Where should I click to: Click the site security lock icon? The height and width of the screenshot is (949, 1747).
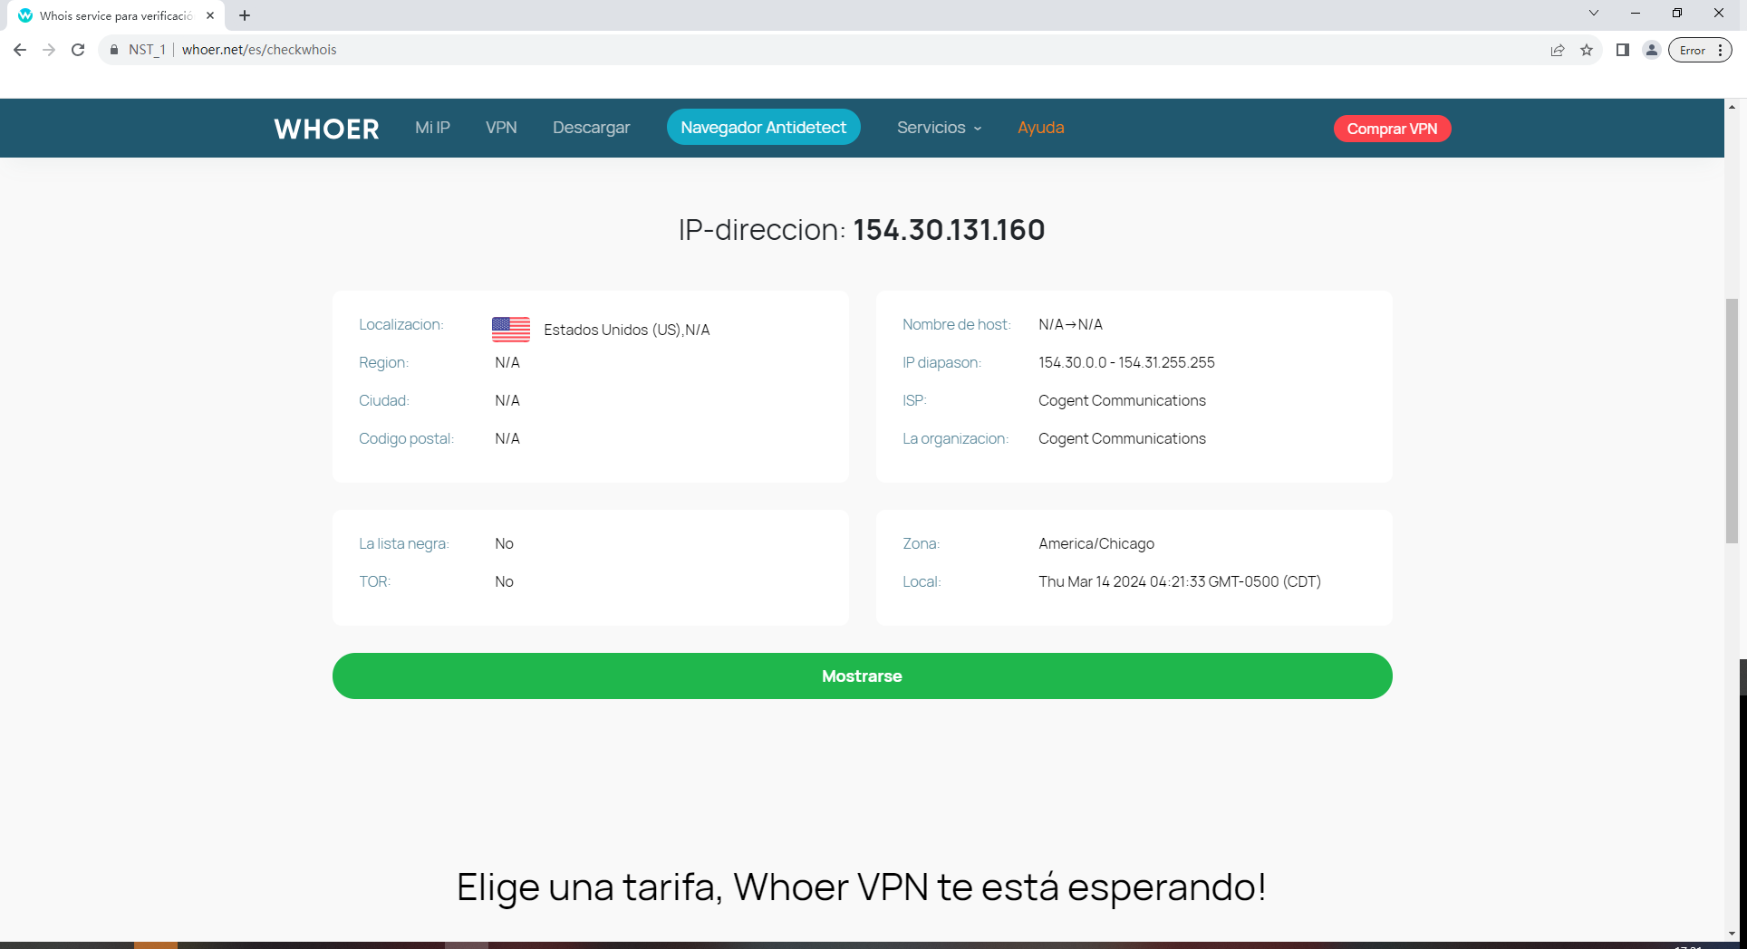coord(113,50)
